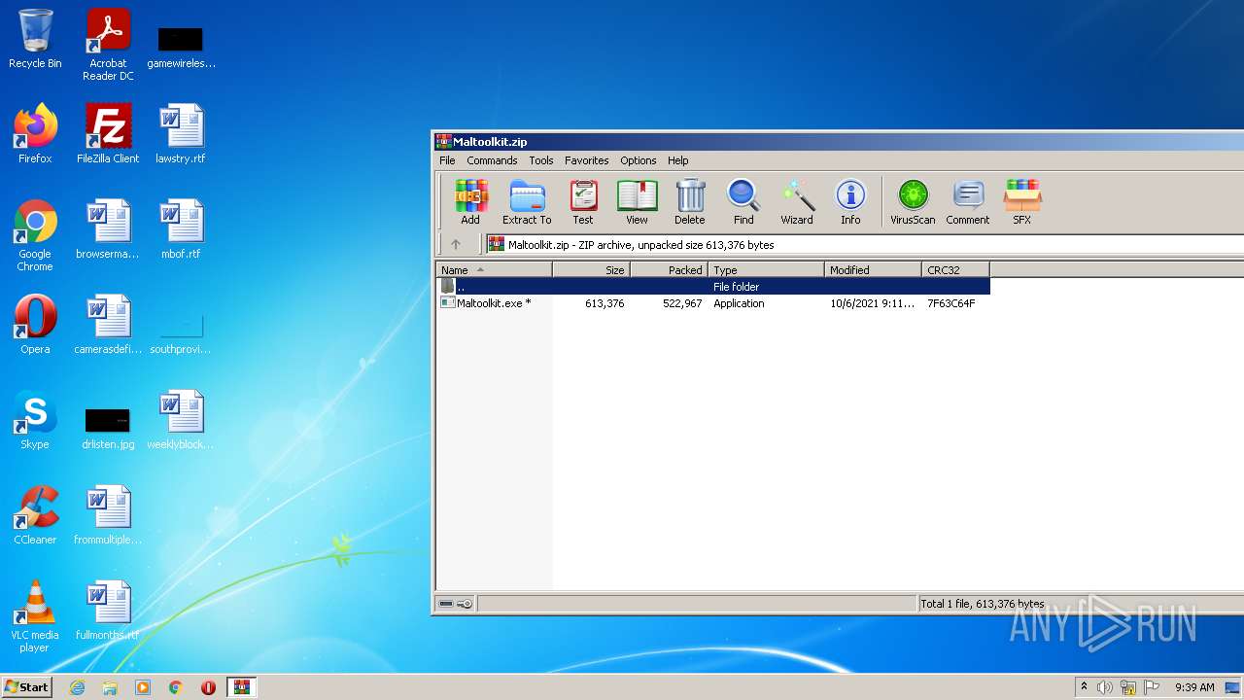Sort by CRC32 column header
This screenshot has height=700, width=1244.
(955, 270)
